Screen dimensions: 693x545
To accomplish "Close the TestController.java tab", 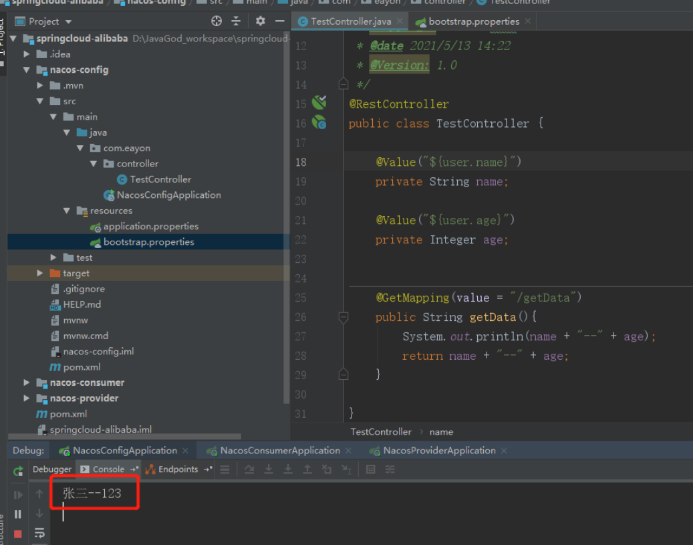I will click(x=400, y=21).
